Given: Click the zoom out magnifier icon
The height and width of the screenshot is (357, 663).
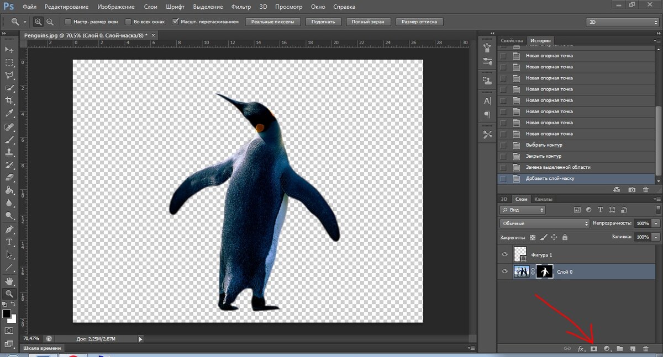Looking at the screenshot, I should click(50, 22).
